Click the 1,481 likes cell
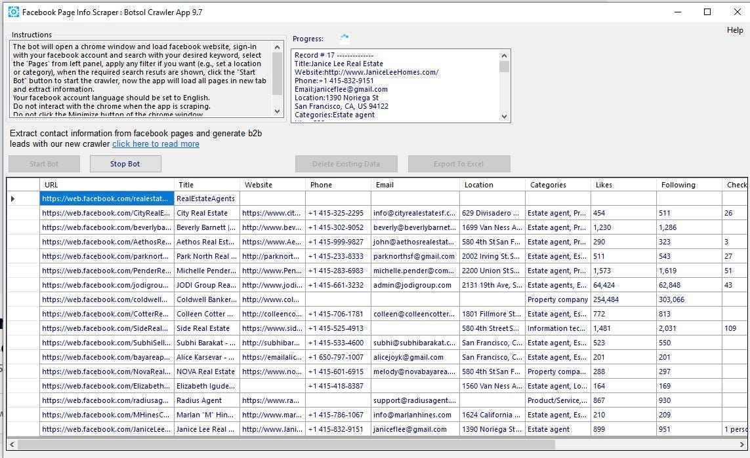The height and width of the screenshot is (458, 750). point(623,328)
